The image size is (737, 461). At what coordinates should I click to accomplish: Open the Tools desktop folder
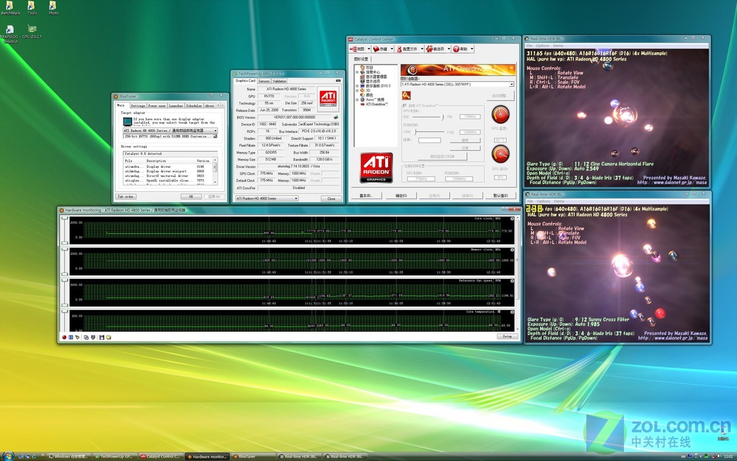(x=32, y=8)
